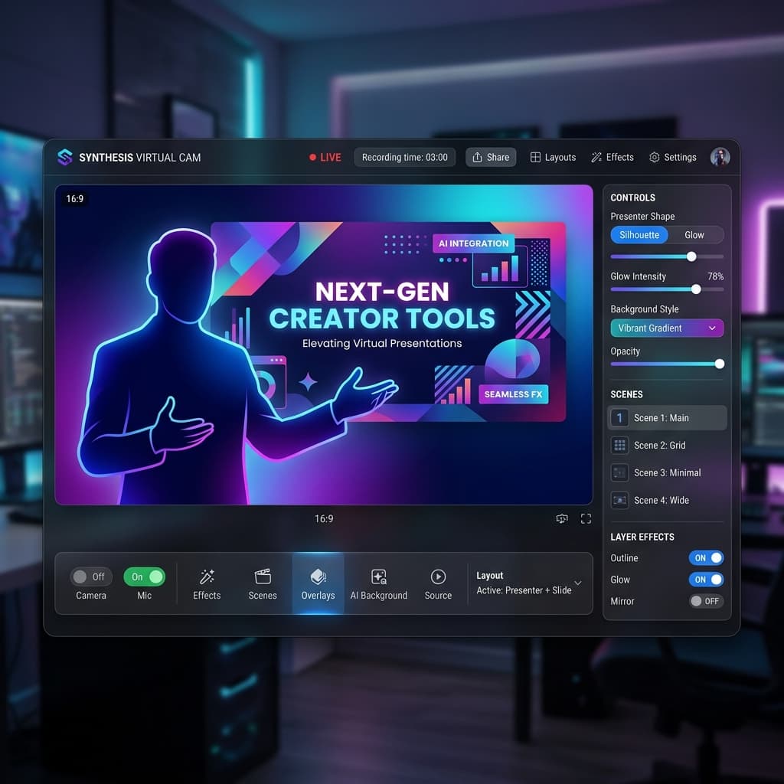
Task: Adjust the Glow Intensity slider
Action: pos(695,289)
